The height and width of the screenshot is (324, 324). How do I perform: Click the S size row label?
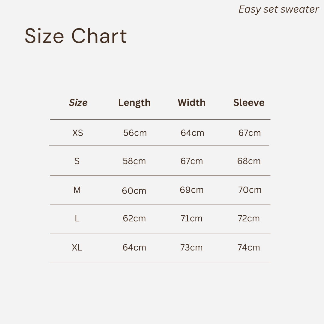pyautogui.click(x=77, y=161)
